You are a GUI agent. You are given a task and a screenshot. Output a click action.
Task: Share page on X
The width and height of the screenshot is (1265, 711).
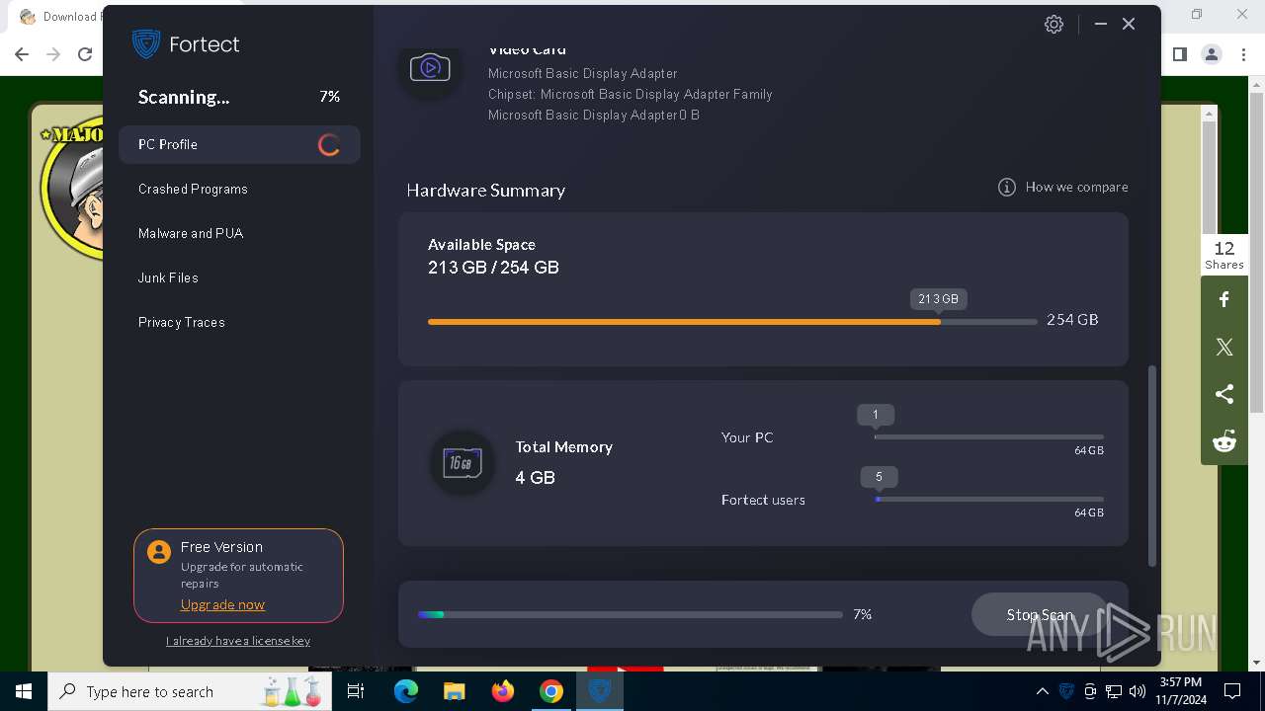(x=1224, y=347)
